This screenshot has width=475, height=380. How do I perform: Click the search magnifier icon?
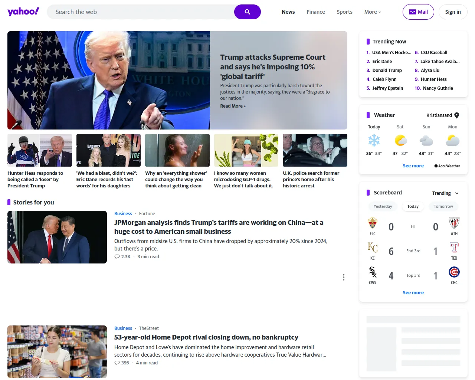point(247,12)
